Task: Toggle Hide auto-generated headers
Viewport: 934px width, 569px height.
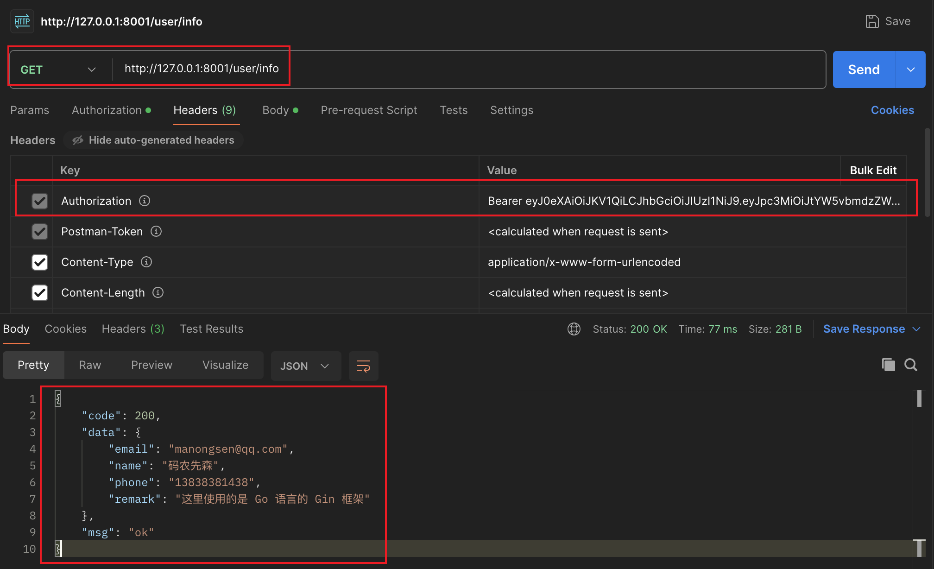Action: pyautogui.click(x=153, y=140)
